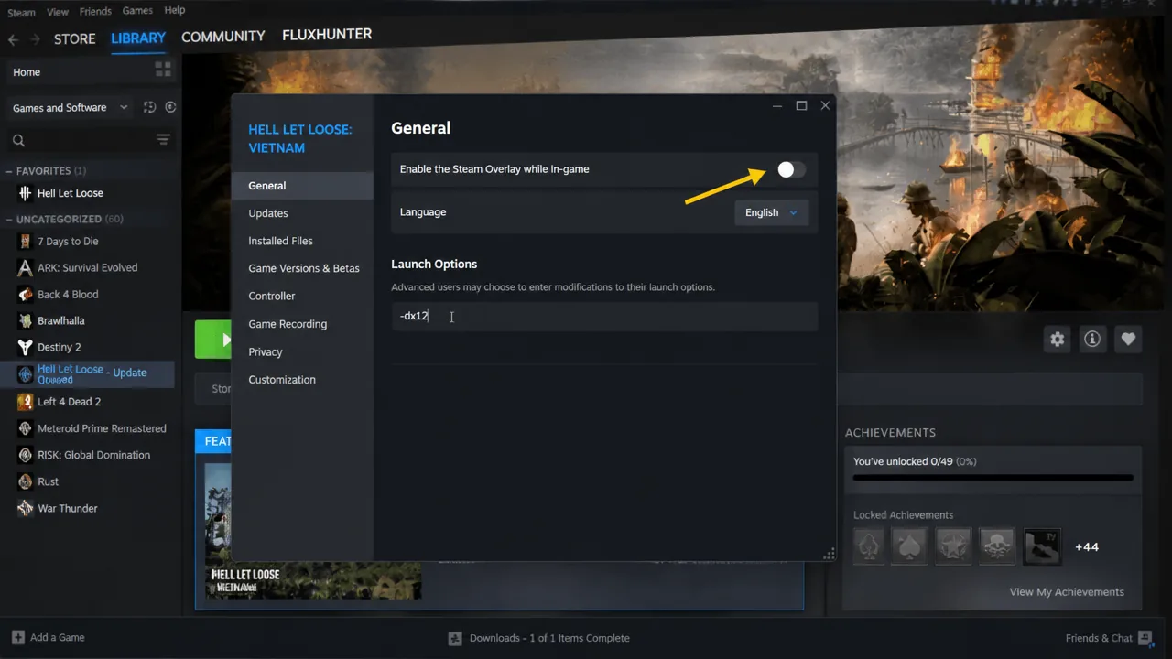The image size is (1172, 659).
Task: Open the FLUXHUNTER profile section
Action: [x=327, y=35]
